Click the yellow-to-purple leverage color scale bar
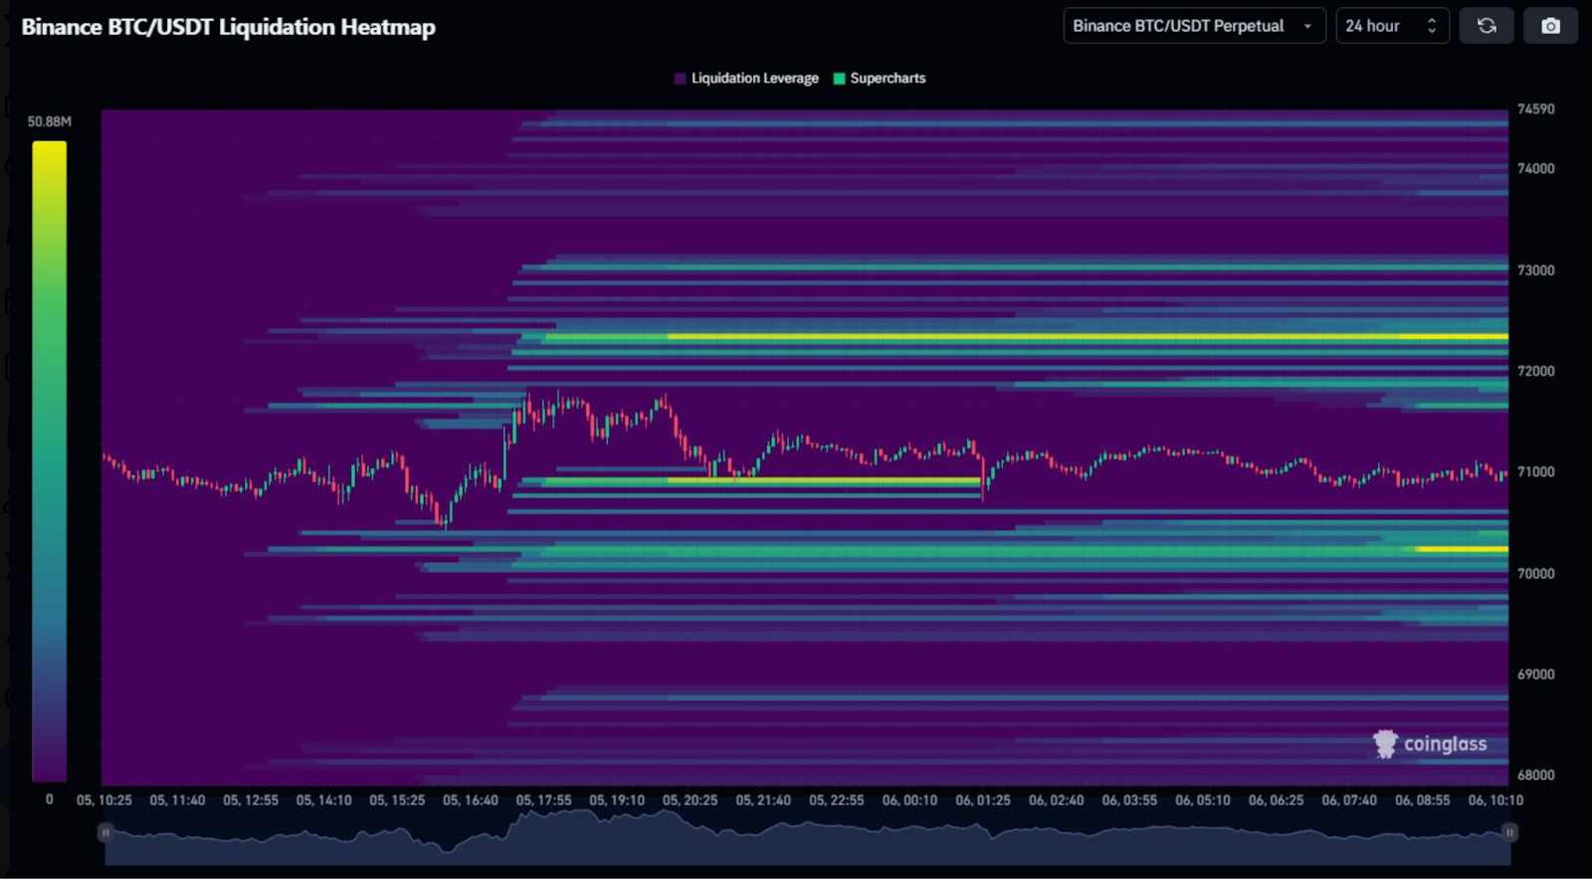 pyautogui.click(x=49, y=460)
